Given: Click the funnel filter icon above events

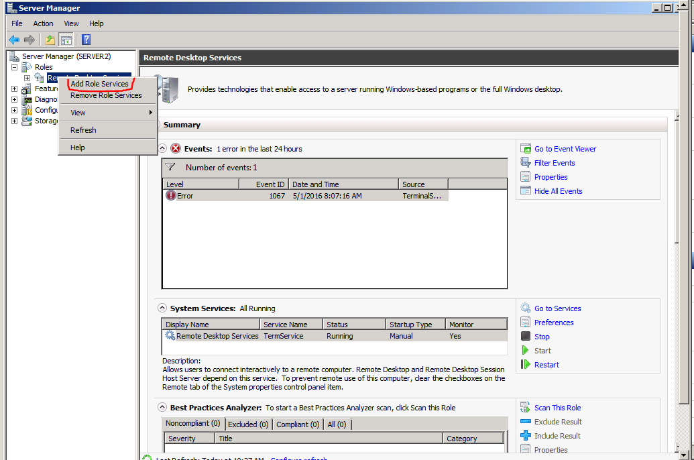Looking at the screenshot, I should point(170,167).
